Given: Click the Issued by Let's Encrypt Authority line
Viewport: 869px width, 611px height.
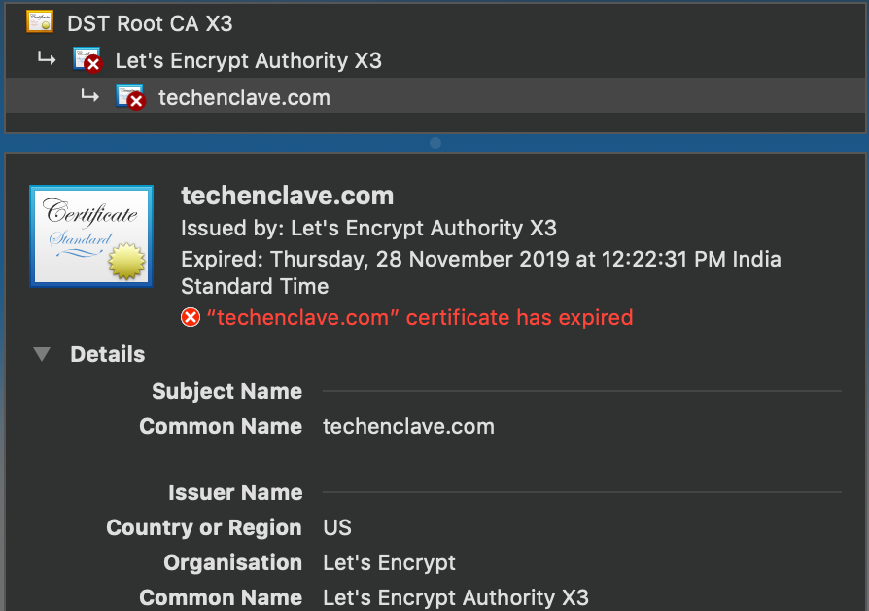Looking at the screenshot, I should (x=369, y=228).
